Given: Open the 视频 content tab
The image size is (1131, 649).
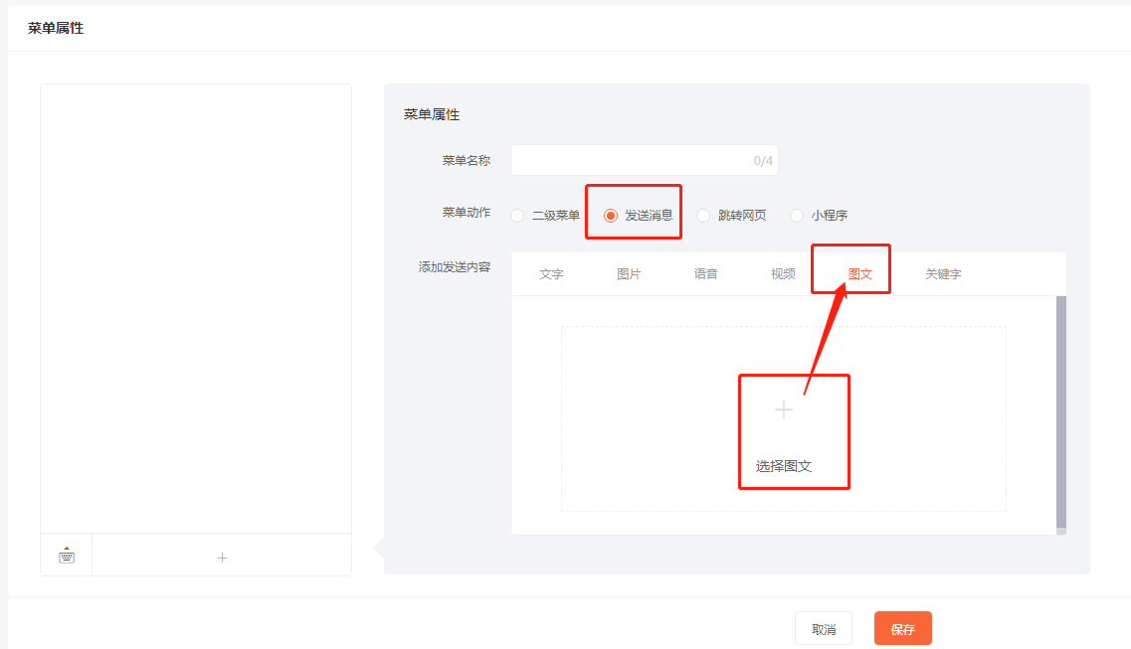Looking at the screenshot, I should click(783, 274).
